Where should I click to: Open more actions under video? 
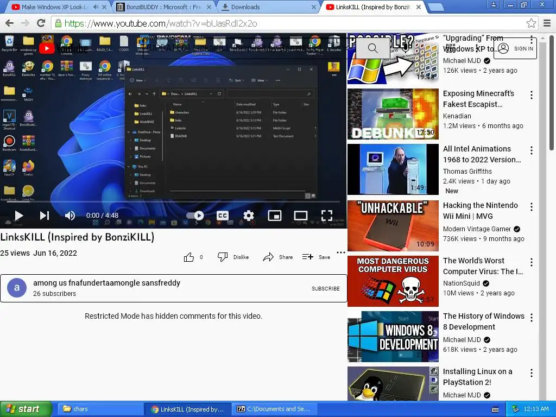click(x=341, y=252)
